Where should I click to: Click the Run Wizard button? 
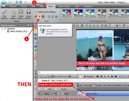point(5,14)
